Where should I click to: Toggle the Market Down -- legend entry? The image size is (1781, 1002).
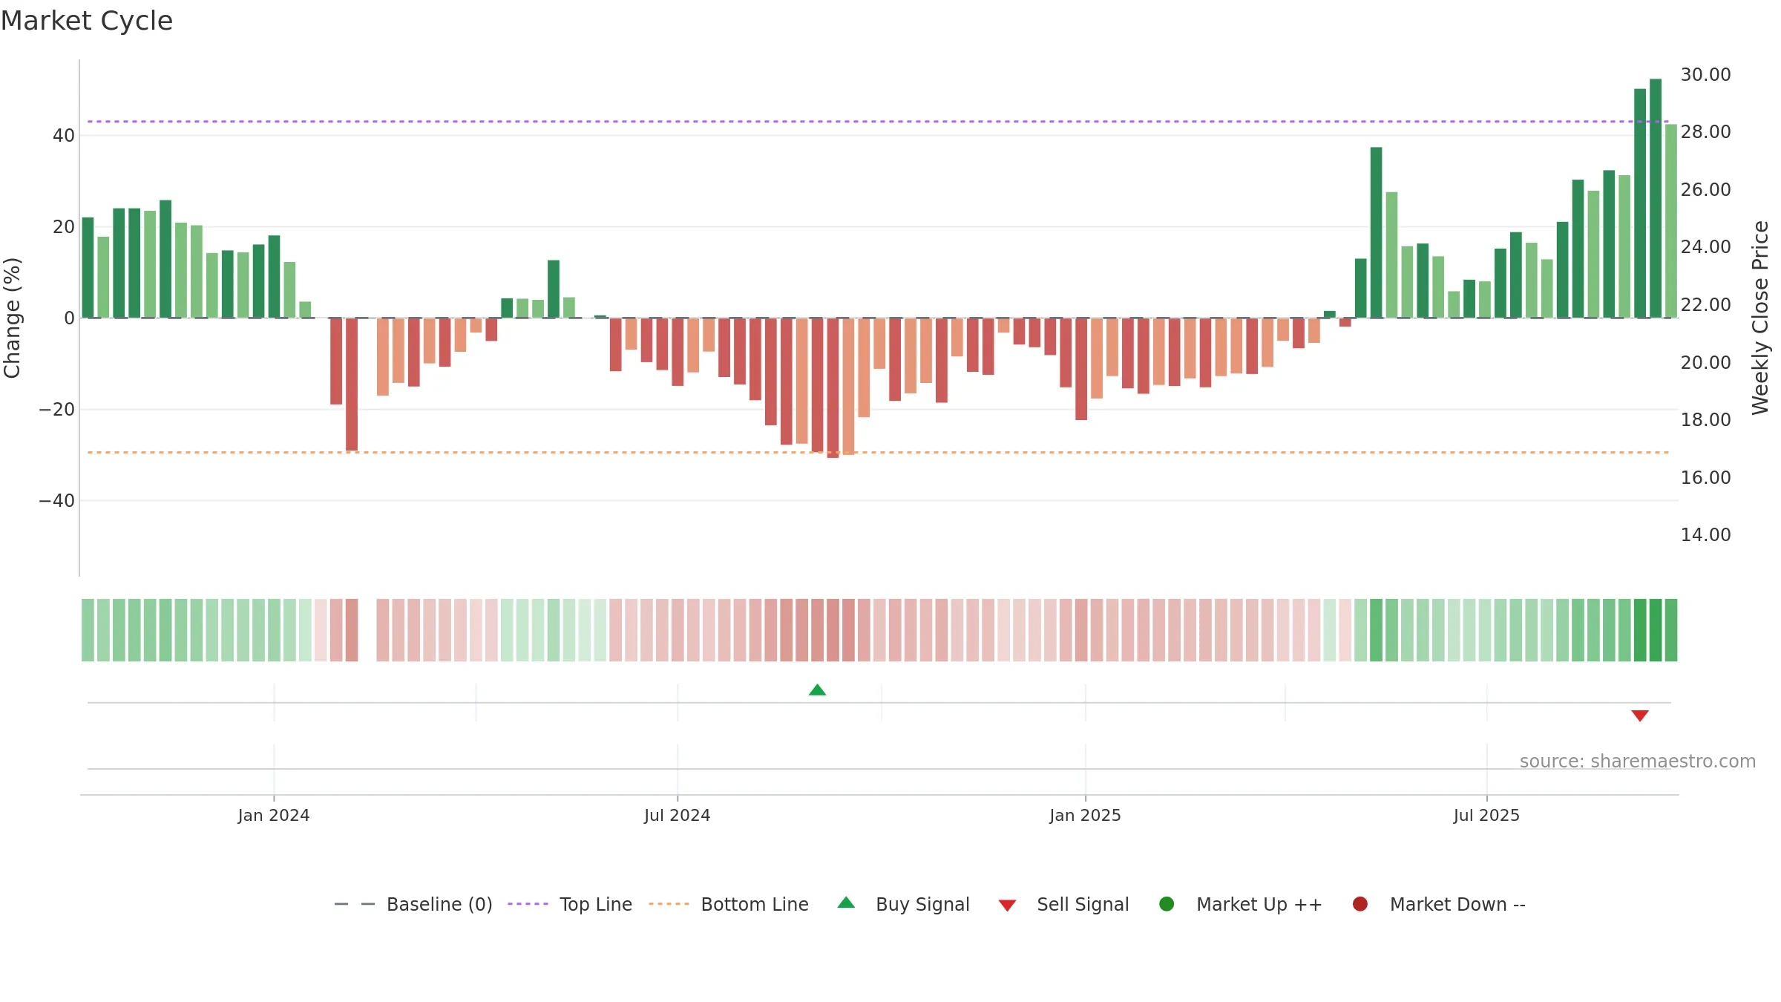(1439, 904)
